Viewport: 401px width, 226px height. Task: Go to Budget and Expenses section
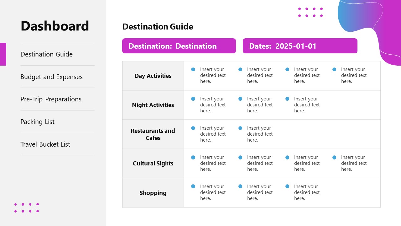point(51,77)
